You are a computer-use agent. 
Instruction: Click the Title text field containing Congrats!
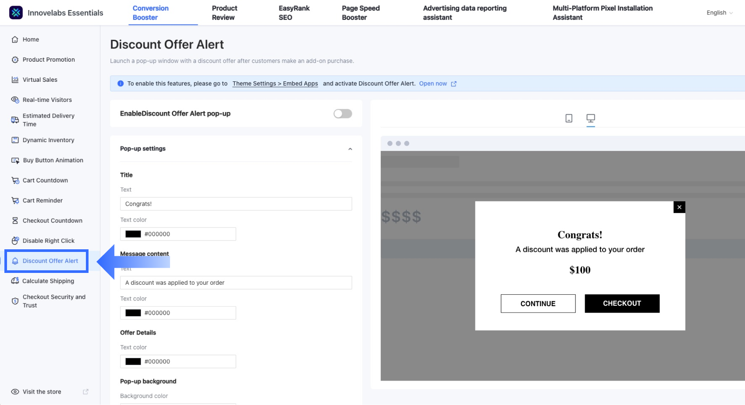click(236, 204)
